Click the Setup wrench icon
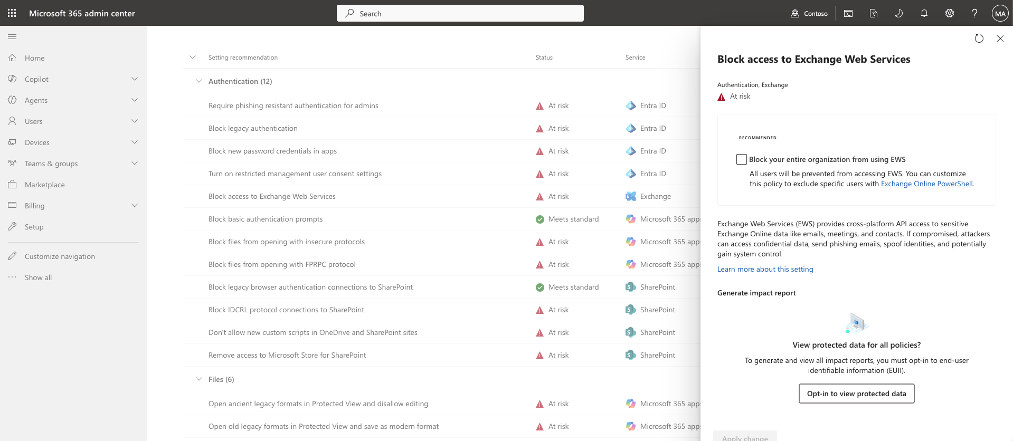Screen dimensions: 1013x441 pos(12,227)
